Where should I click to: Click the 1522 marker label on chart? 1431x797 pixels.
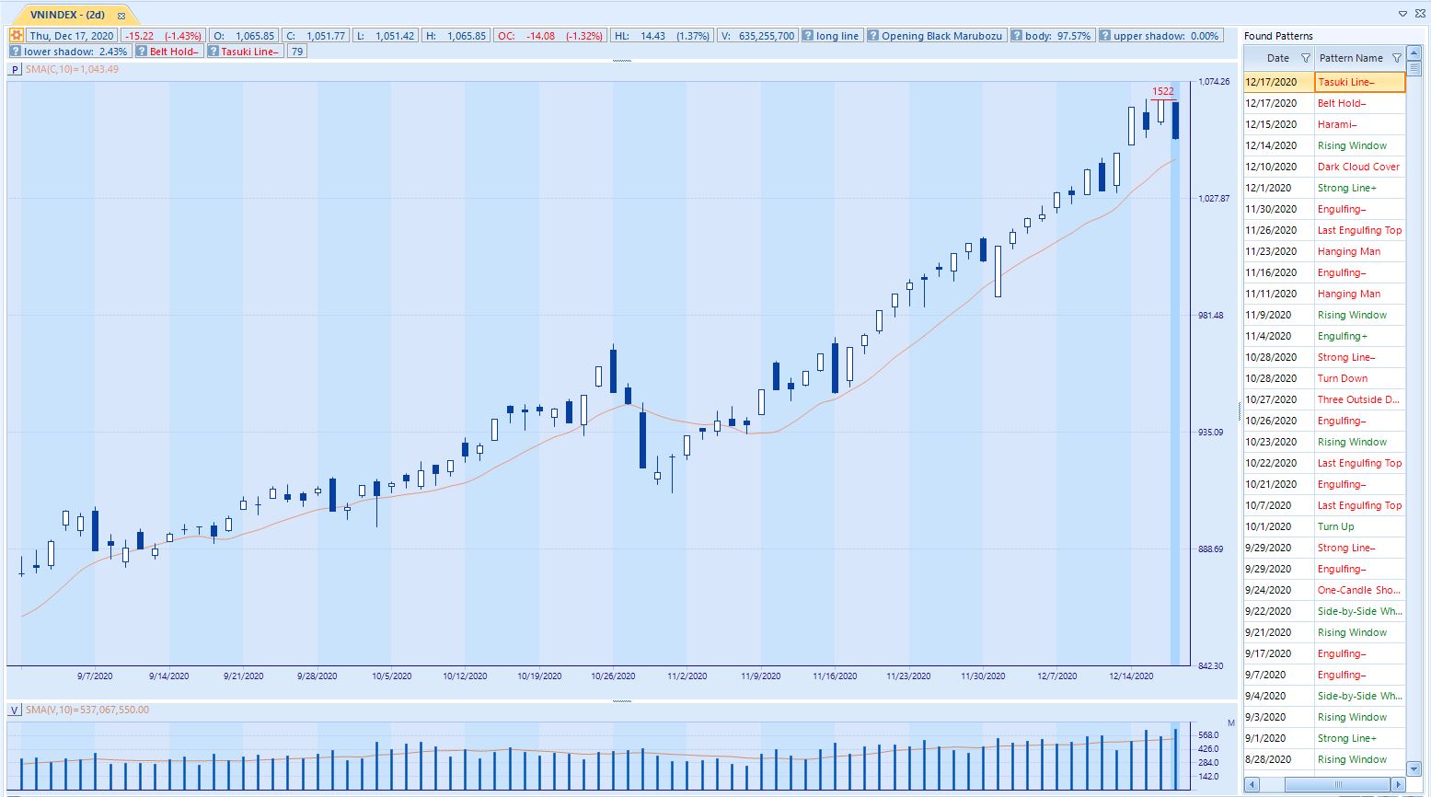point(1162,91)
